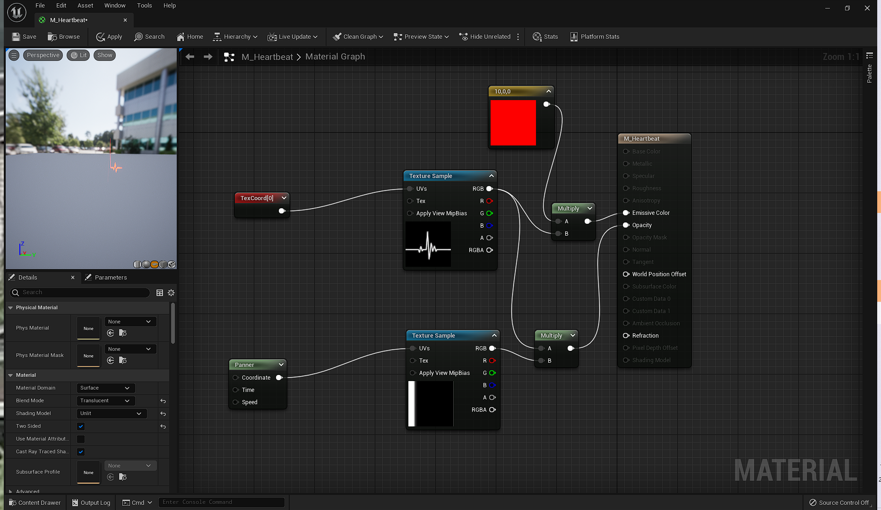The width and height of the screenshot is (881, 510).
Task: Click the Perspective viewport button
Action: (43, 55)
